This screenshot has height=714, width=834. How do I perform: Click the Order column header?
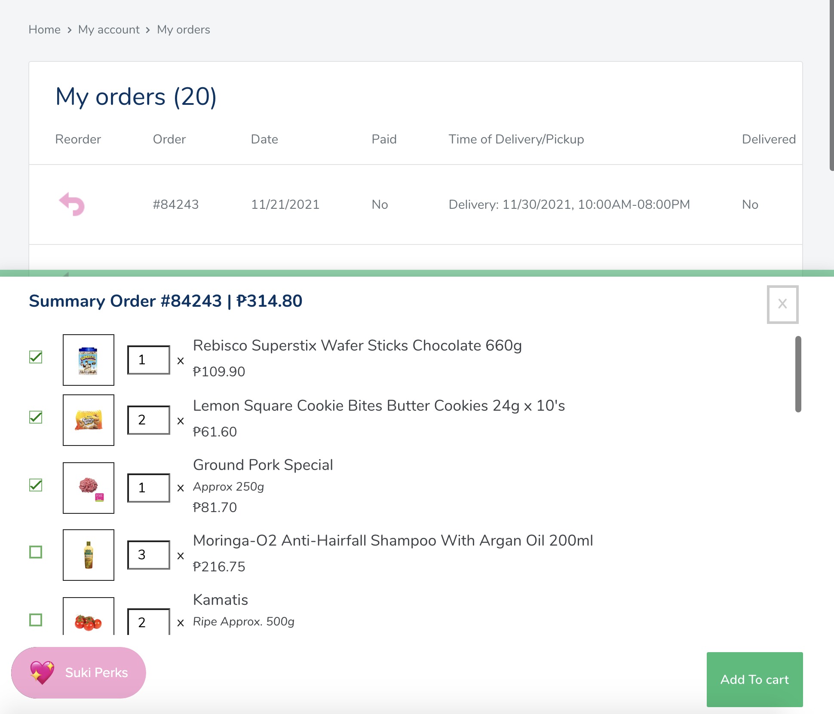[x=169, y=139]
